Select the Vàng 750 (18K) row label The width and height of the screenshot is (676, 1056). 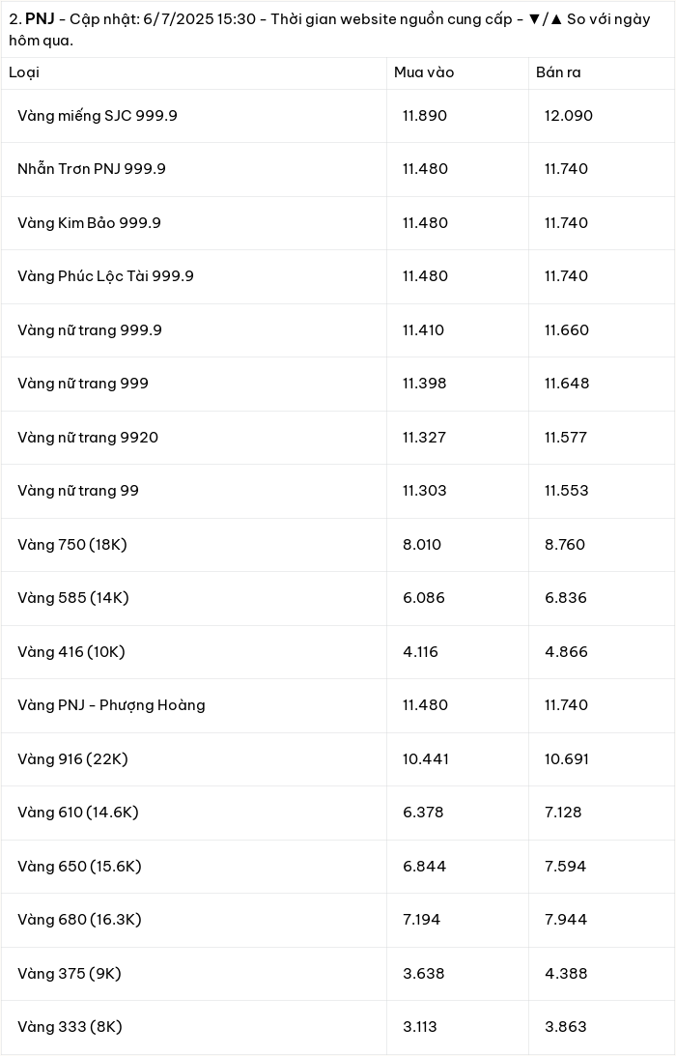click(72, 545)
